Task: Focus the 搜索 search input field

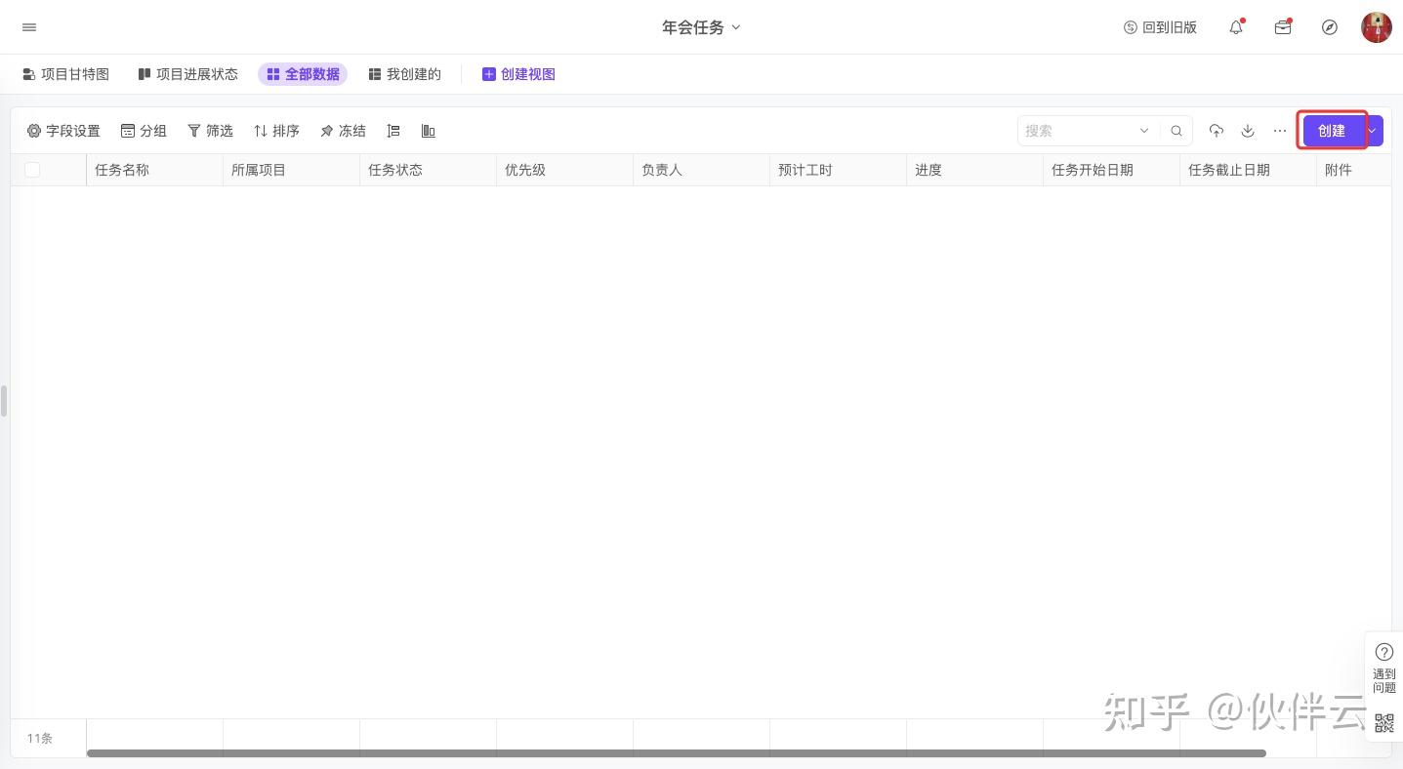Action: coord(1078,131)
